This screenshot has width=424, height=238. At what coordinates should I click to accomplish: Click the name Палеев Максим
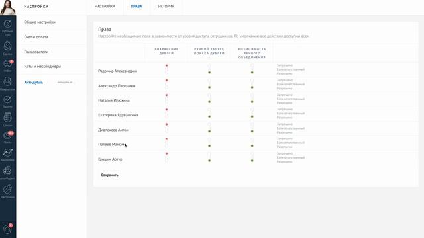tap(112, 144)
